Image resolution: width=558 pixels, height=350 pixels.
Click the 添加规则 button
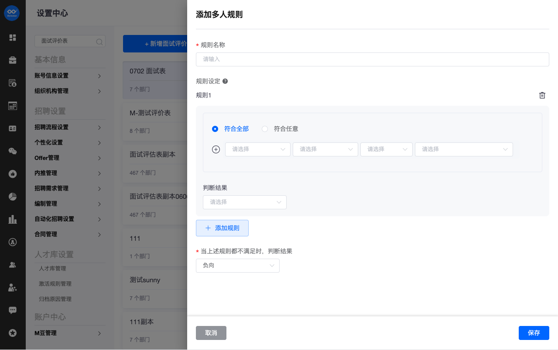click(222, 228)
